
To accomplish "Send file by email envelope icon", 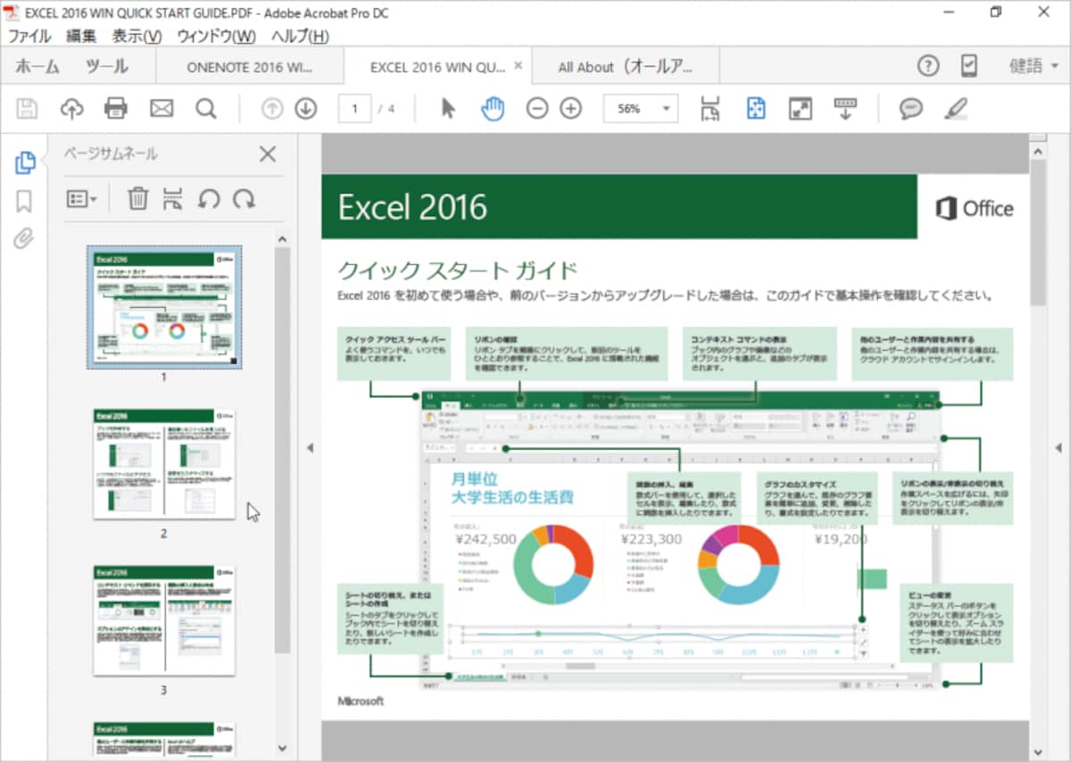I will tap(162, 109).
